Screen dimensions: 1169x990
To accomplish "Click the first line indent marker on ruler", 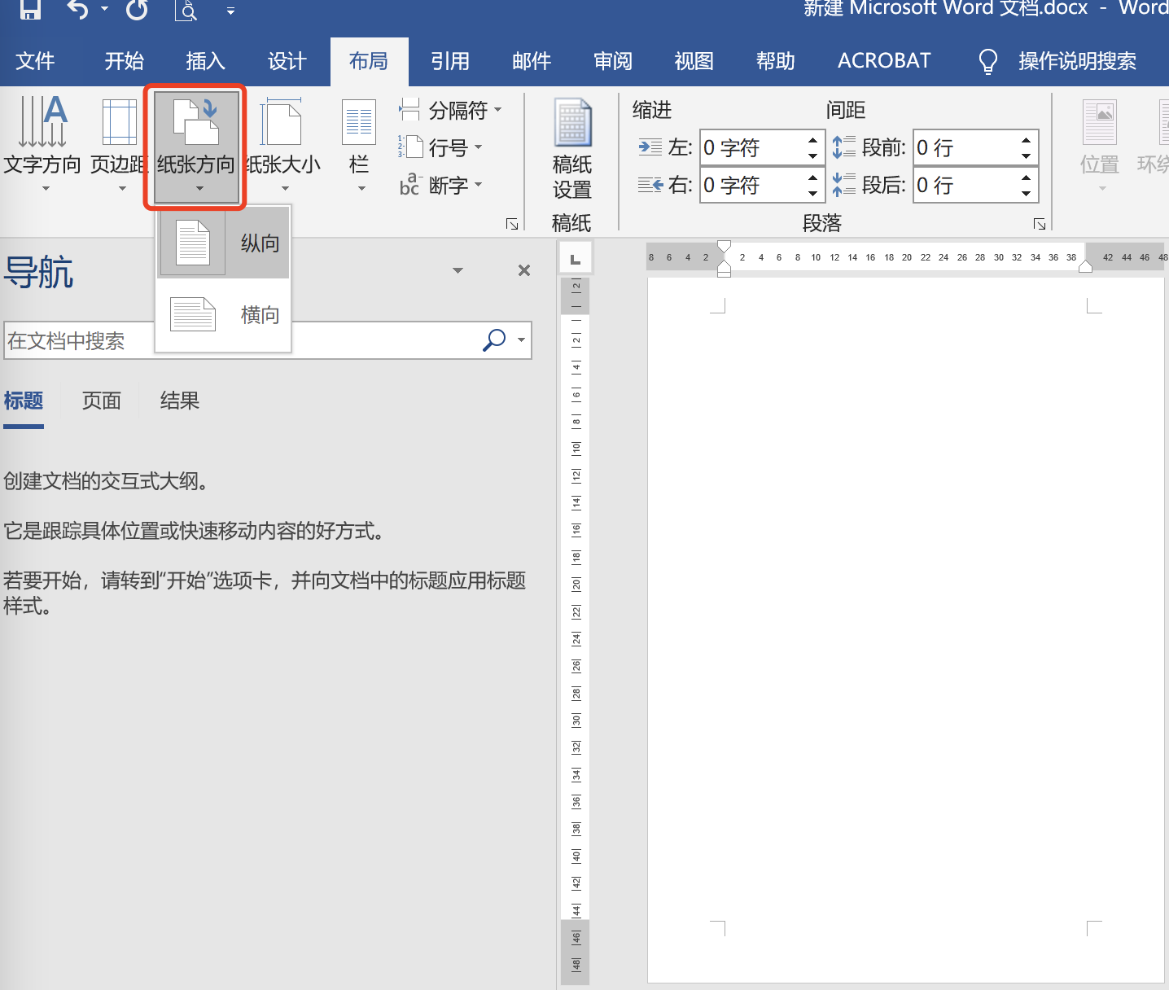I will click(724, 247).
